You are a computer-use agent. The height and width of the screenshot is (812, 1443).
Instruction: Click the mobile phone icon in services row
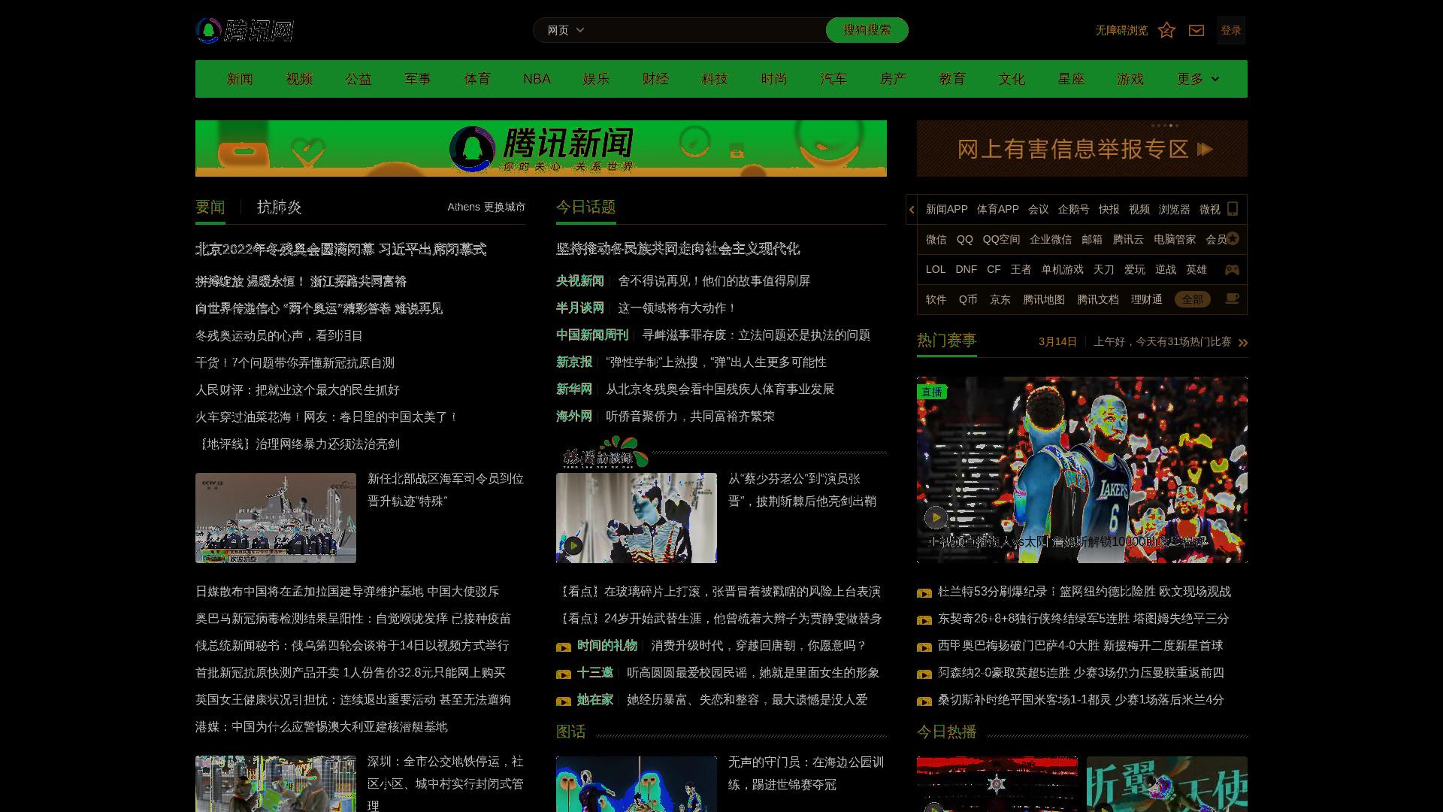coord(1233,209)
